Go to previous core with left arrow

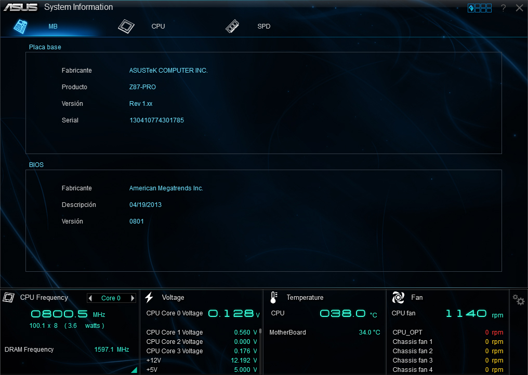click(x=90, y=298)
